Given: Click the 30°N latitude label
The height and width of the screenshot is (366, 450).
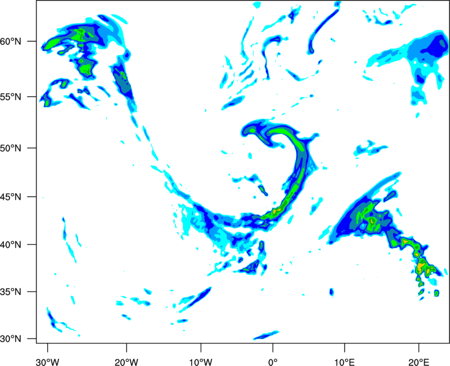Looking at the screenshot, I should click(x=11, y=339).
